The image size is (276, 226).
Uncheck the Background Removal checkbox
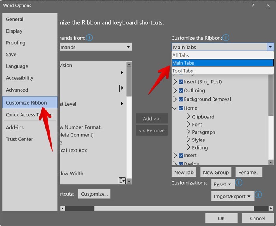pos(181,99)
